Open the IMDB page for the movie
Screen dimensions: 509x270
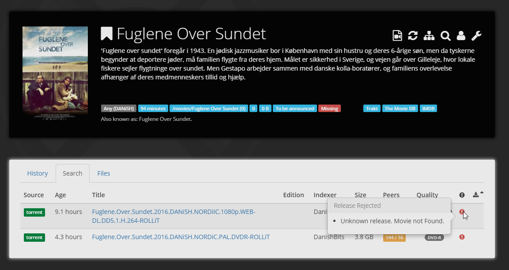coord(428,108)
